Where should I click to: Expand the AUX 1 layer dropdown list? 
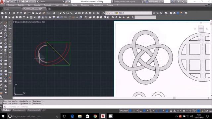(x=151, y=13)
